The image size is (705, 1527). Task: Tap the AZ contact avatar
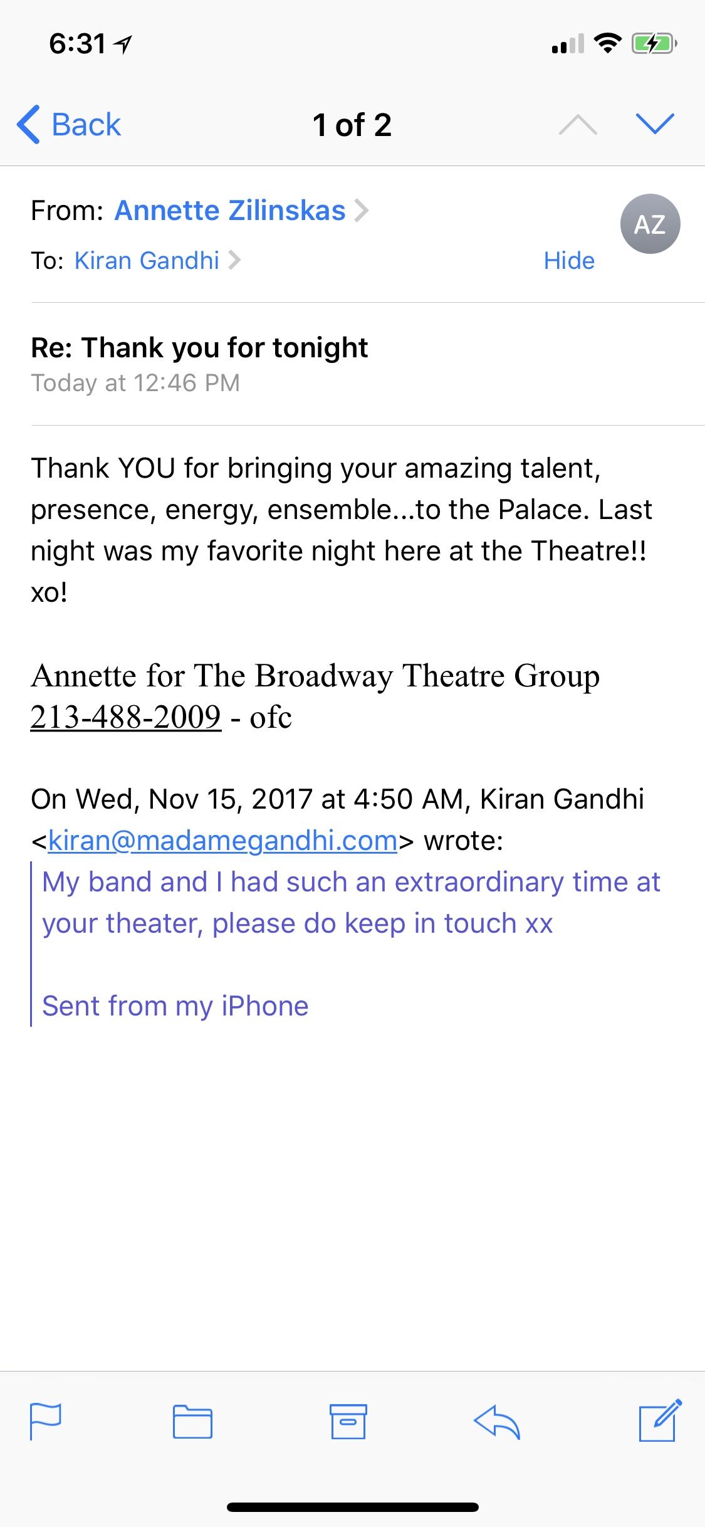click(650, 224)
